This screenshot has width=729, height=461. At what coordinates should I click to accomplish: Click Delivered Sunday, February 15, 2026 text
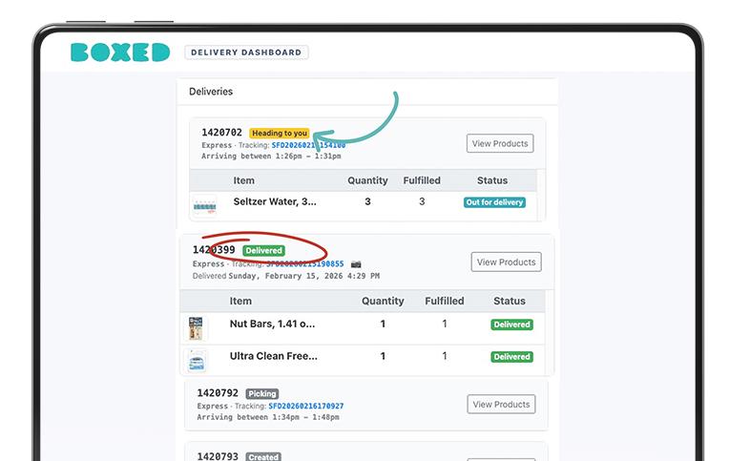point(286,276)
